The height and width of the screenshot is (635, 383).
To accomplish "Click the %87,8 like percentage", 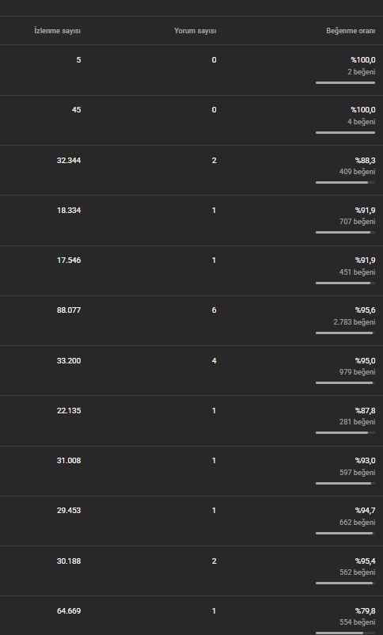I will click(365, 411).
